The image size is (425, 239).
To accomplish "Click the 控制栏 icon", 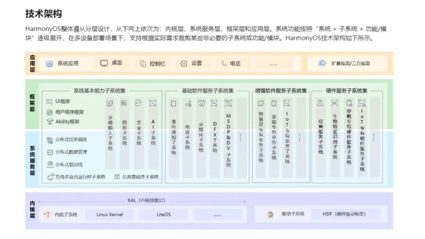I will click(x=143, y=64).
